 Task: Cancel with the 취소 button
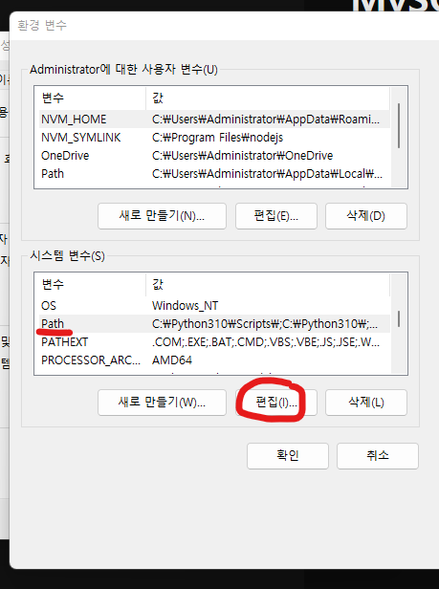(x=378, y=456)
